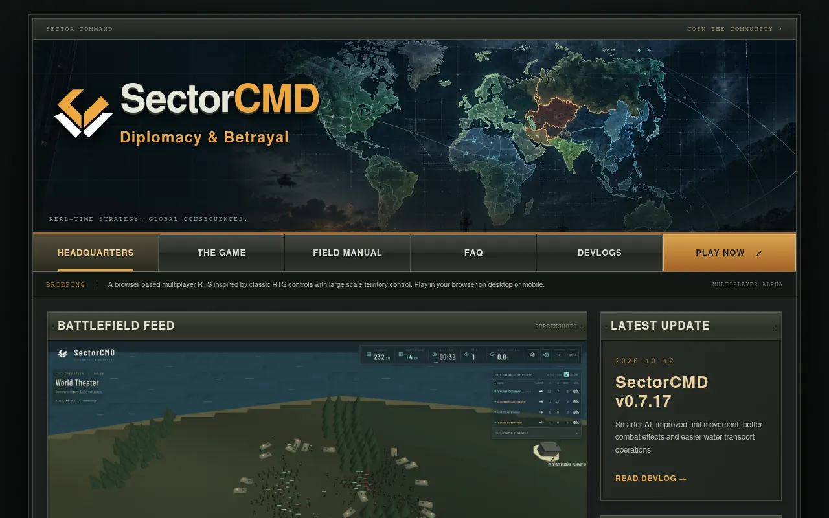Open help via the HUD question mark
Screen dimensions: 829x518
coord(560,355)
